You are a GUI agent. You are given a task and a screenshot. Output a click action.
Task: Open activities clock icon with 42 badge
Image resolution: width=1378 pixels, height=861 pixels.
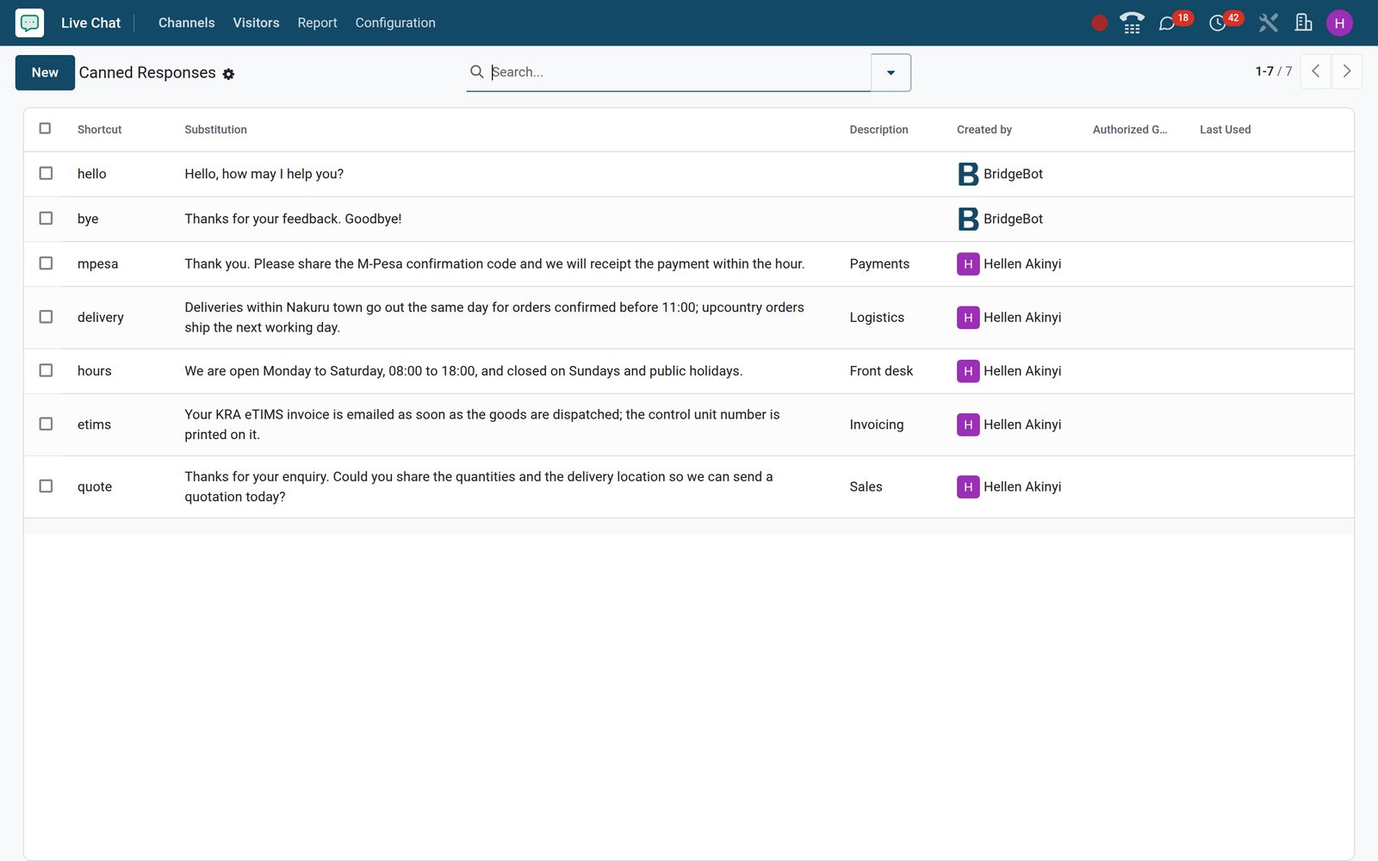1218,23
